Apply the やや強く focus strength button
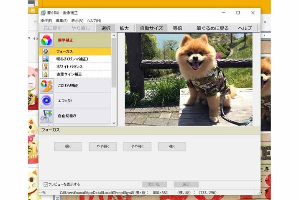The height and width of the screenshot is (200, 299). [137, 147]
